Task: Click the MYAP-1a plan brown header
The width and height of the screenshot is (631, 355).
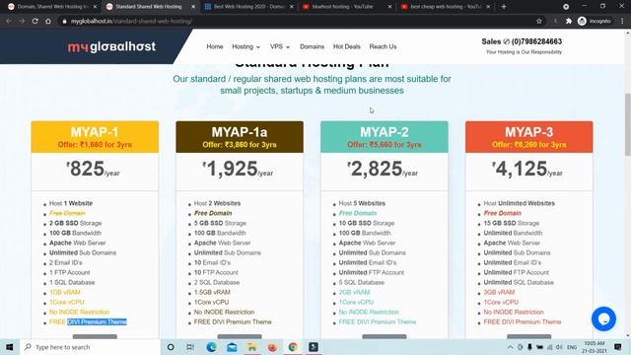Action: pos(240,137)
